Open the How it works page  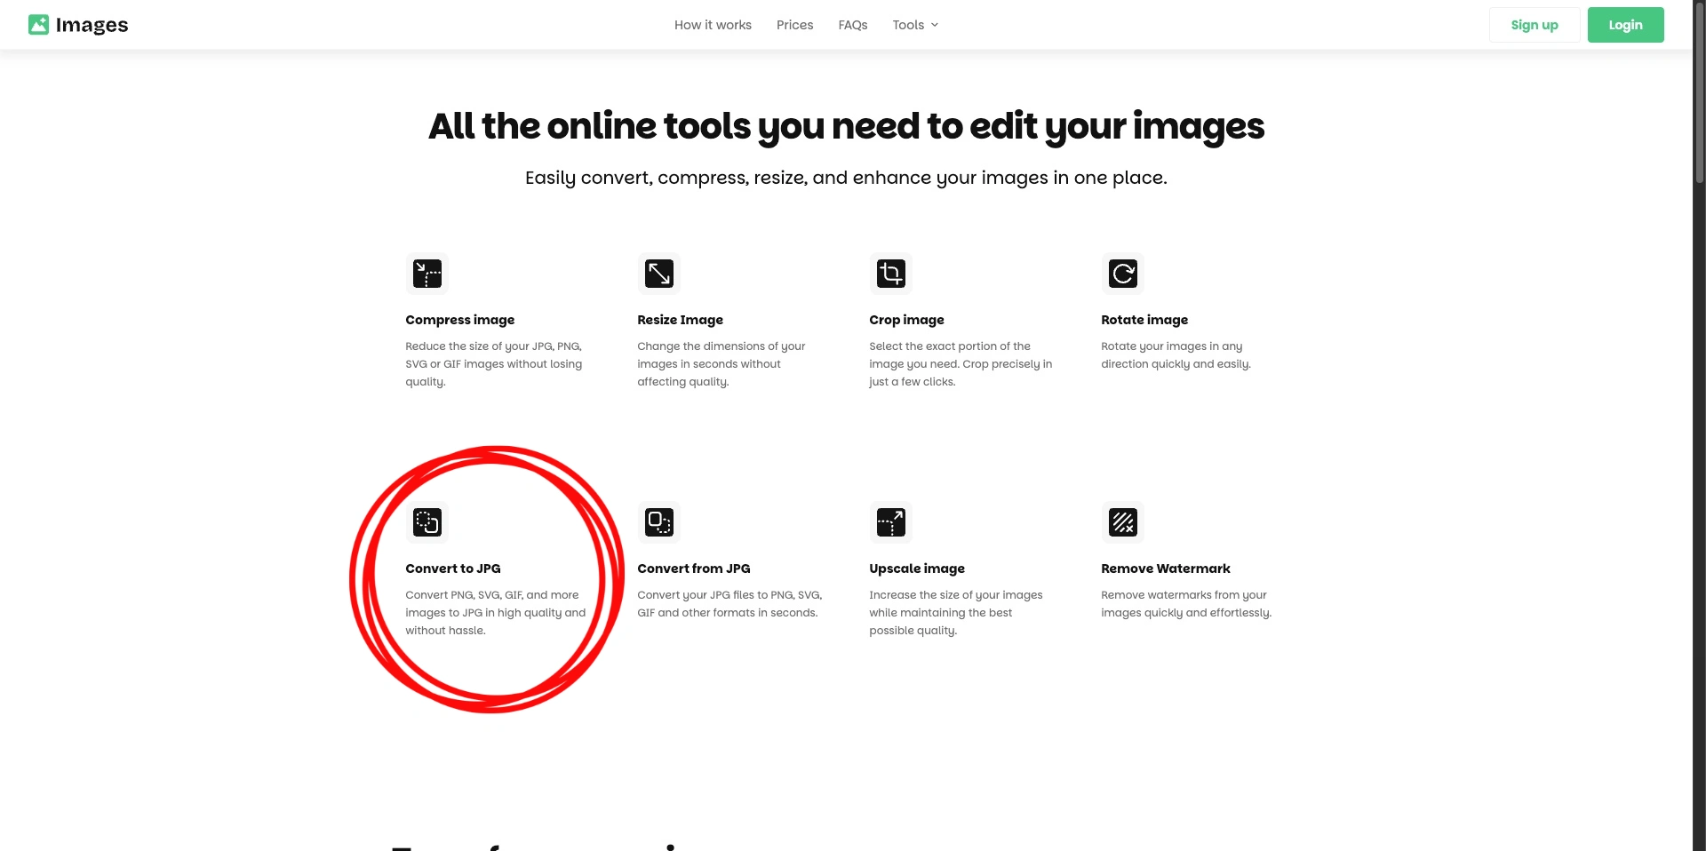(x=713, y=25)
